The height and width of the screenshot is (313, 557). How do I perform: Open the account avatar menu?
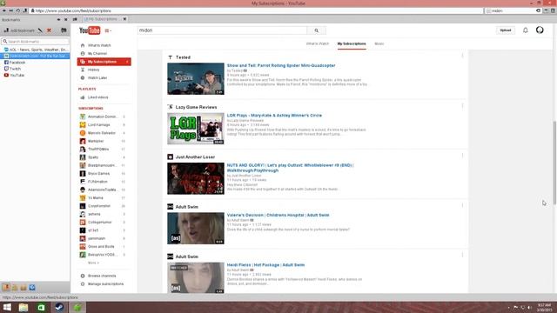click(x=540, y=30)
